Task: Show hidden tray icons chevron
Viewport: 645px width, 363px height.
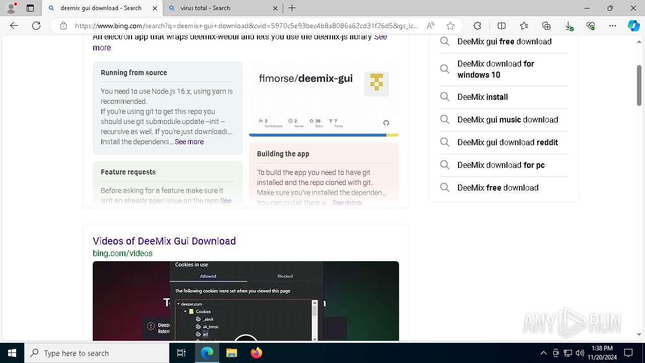Action: [x=543, y=353]
